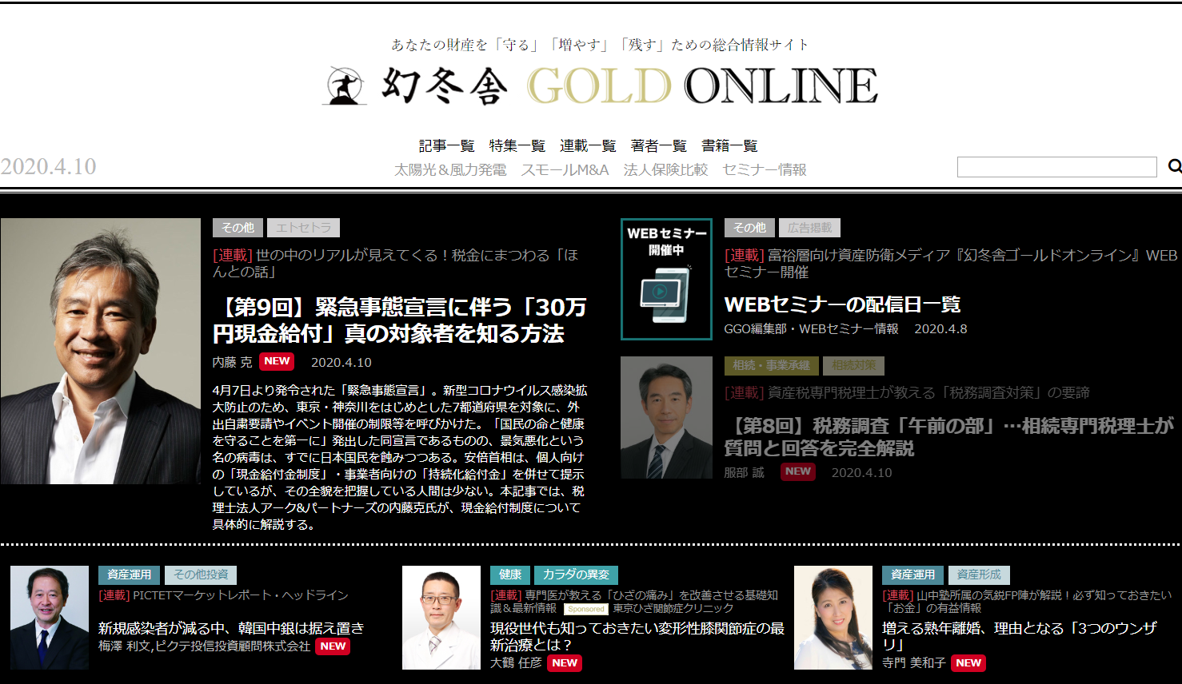The image size is (1182, 684).
Task: Go to セミナー情報 page
Action: tap(764, 169)
